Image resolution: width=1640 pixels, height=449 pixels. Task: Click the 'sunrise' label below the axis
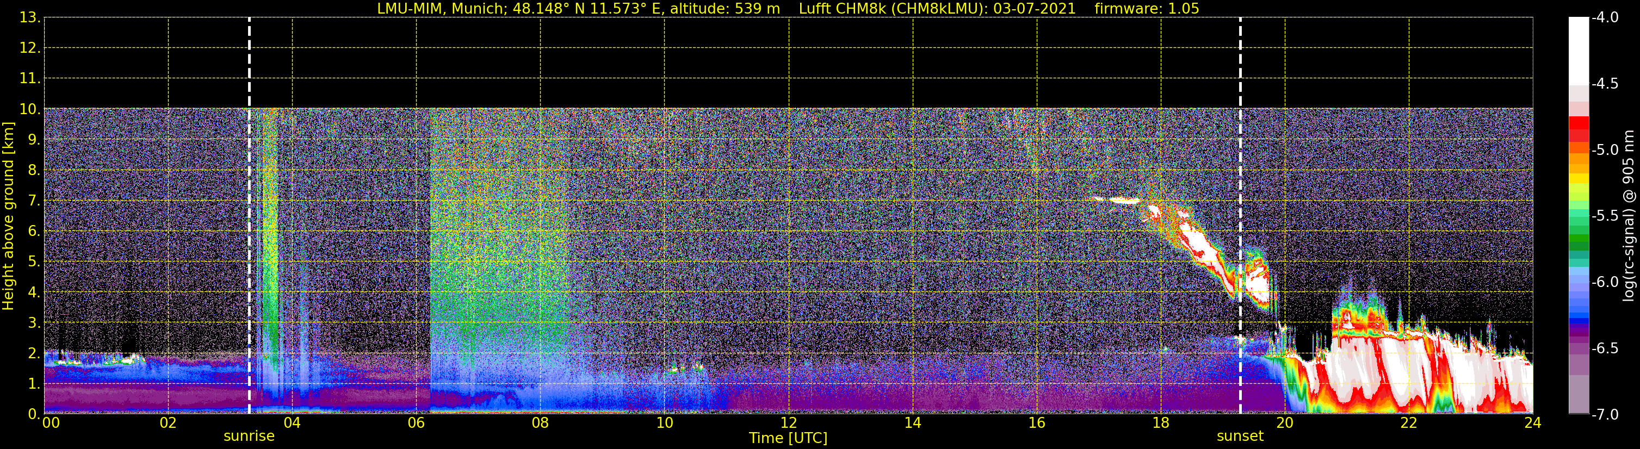pos(249,436)
